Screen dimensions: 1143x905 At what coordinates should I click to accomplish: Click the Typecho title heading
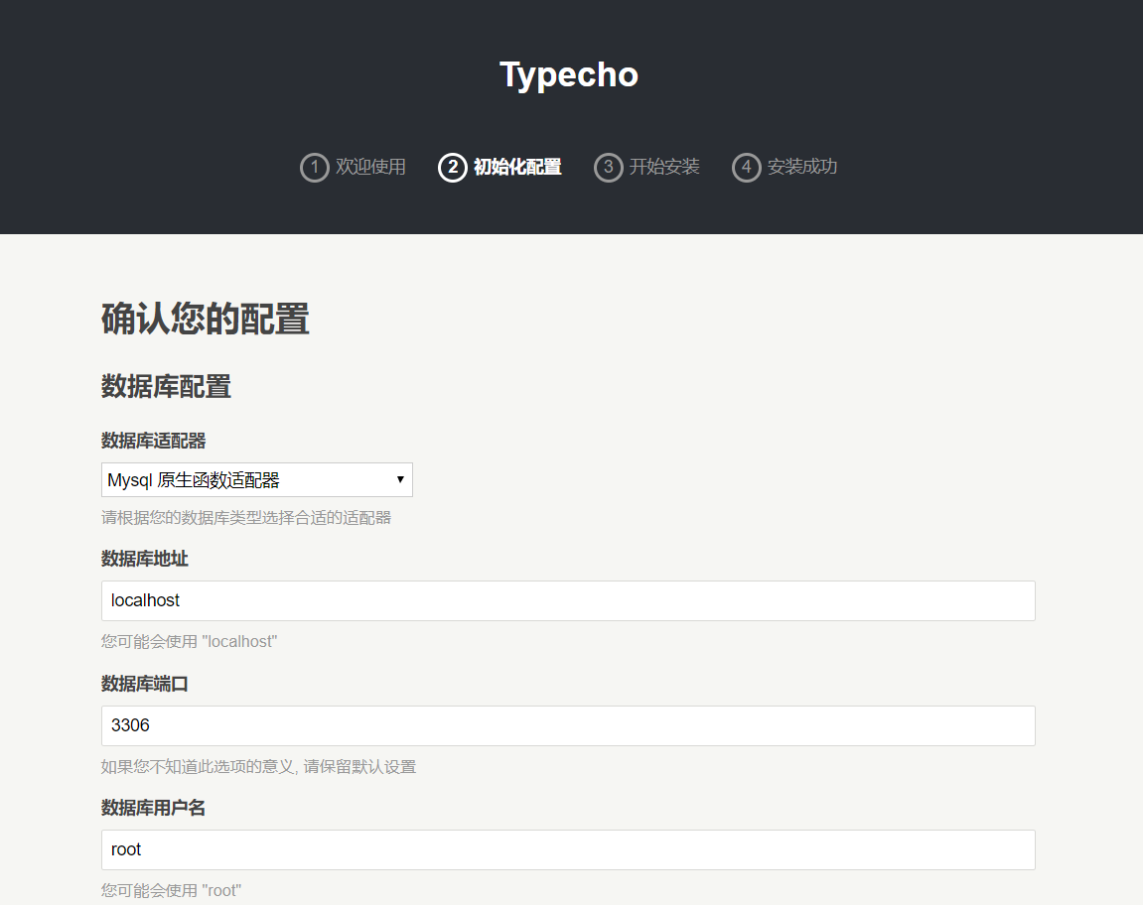click(x=569, y=74)
